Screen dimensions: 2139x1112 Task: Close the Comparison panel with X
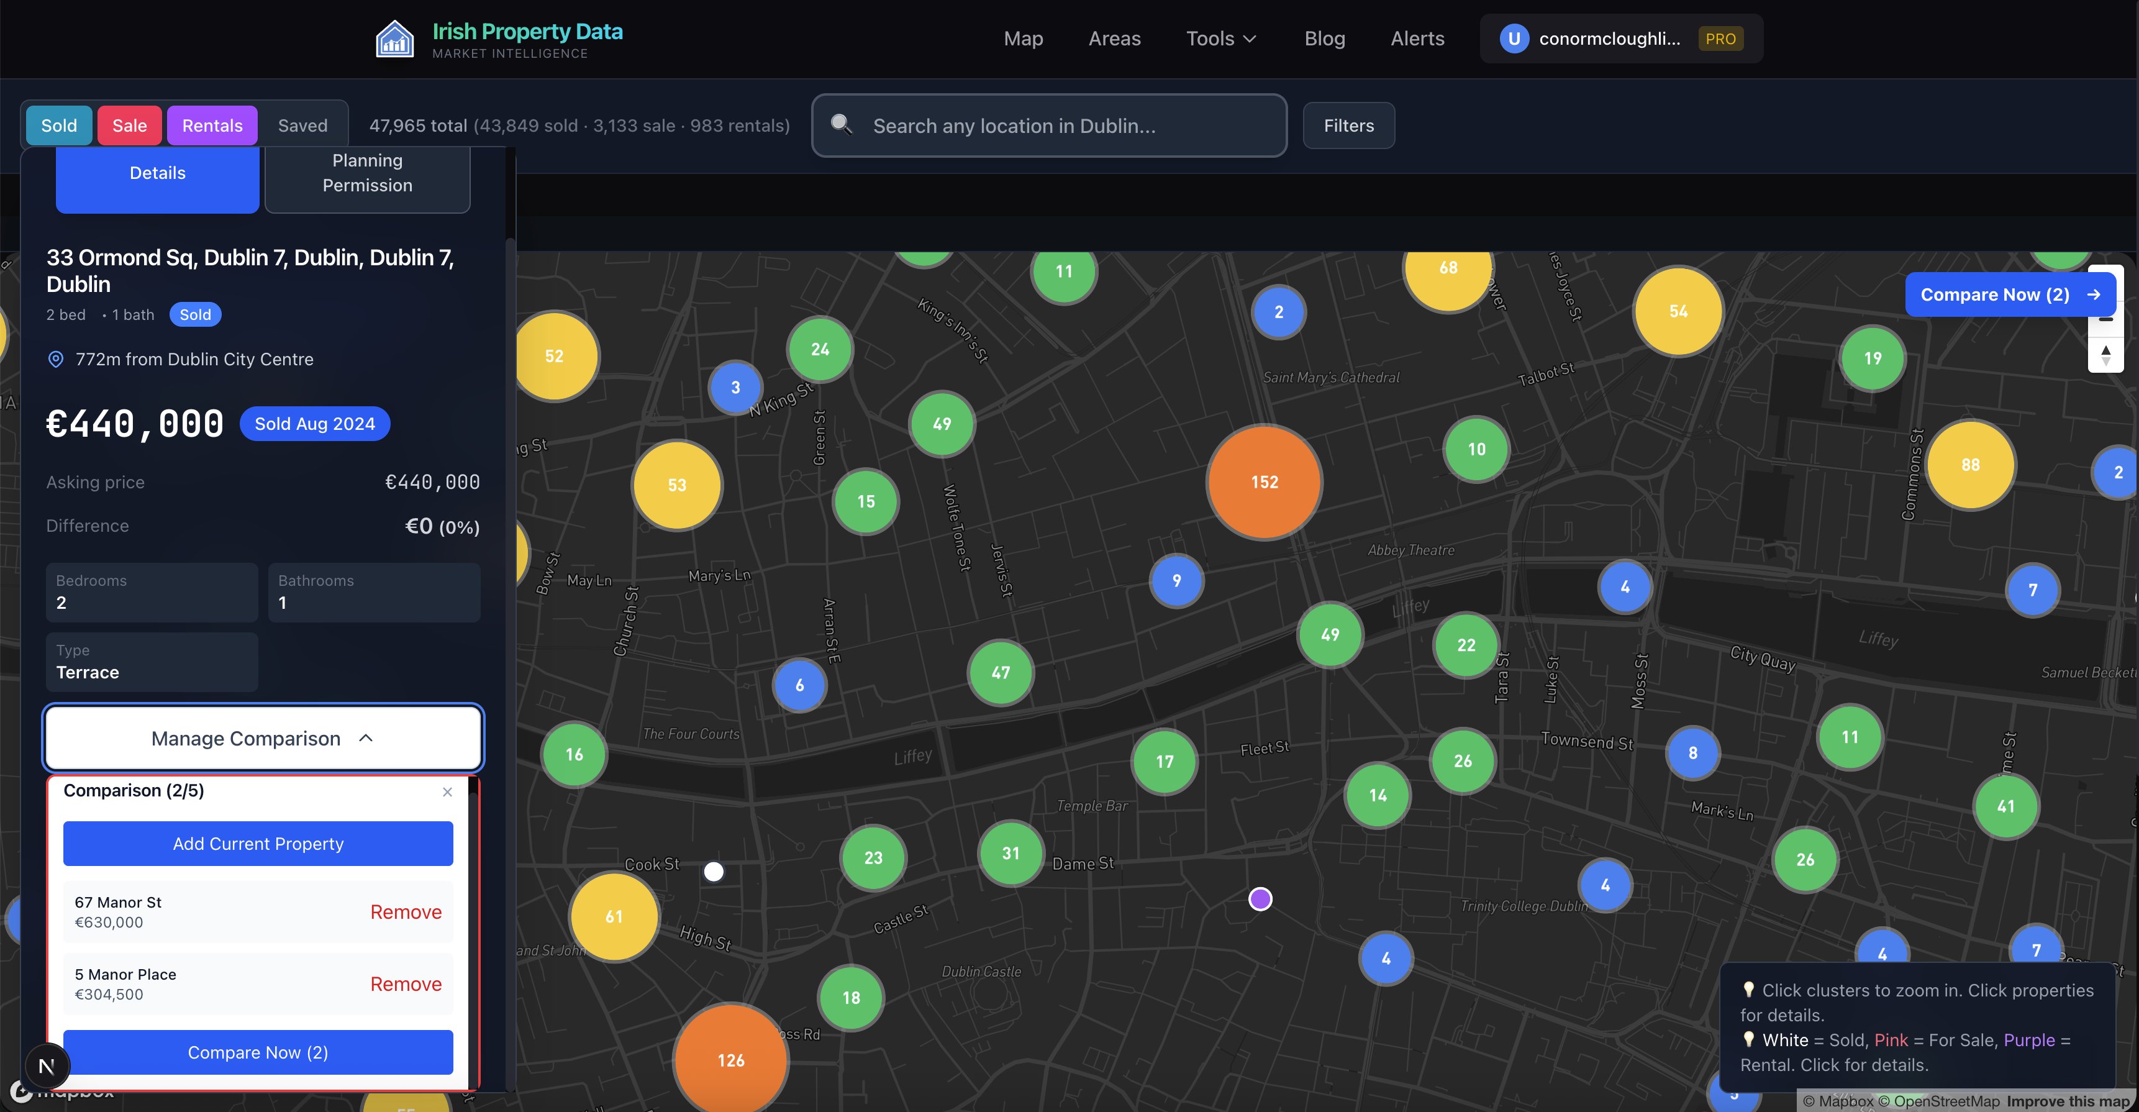448,791
